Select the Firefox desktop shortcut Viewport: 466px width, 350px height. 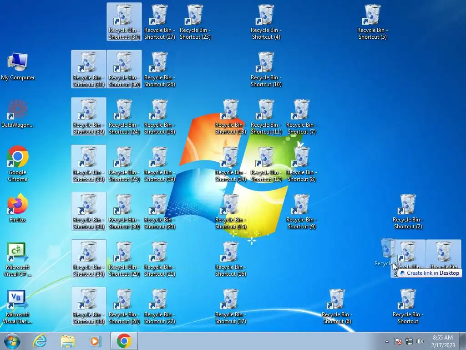[x=18, y=208]
